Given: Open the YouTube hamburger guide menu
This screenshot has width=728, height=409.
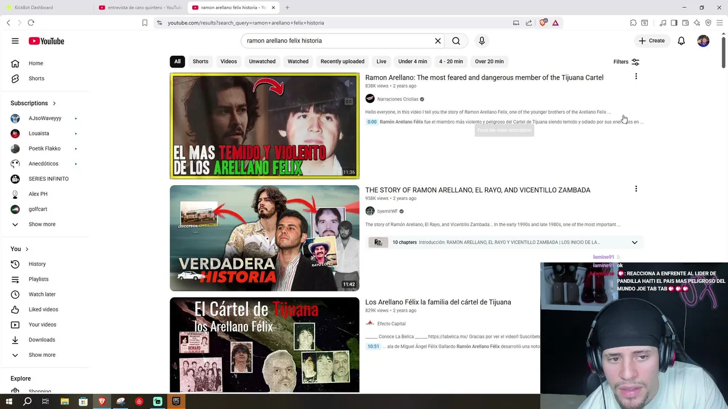Looking at the screenshot, I should 15,41.
